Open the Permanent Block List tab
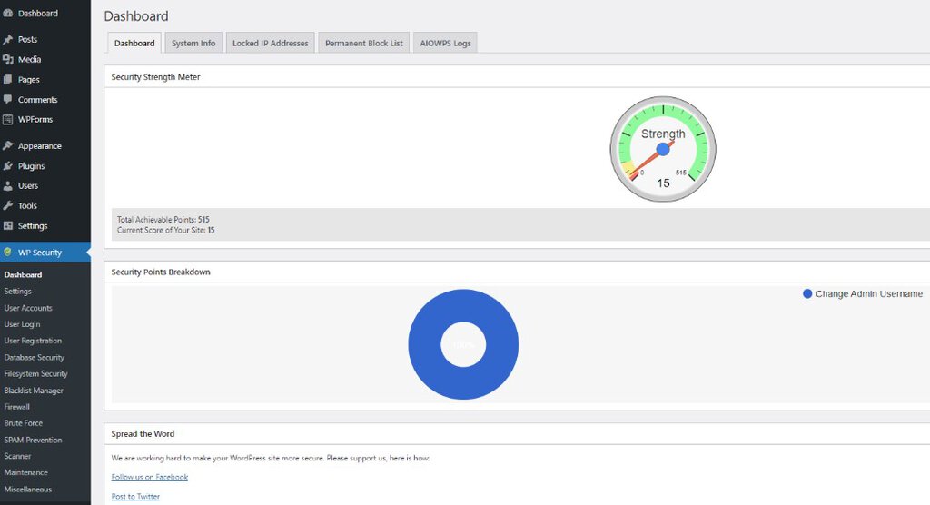The width and height of the screenshot is (930, 505). [364, 43]
